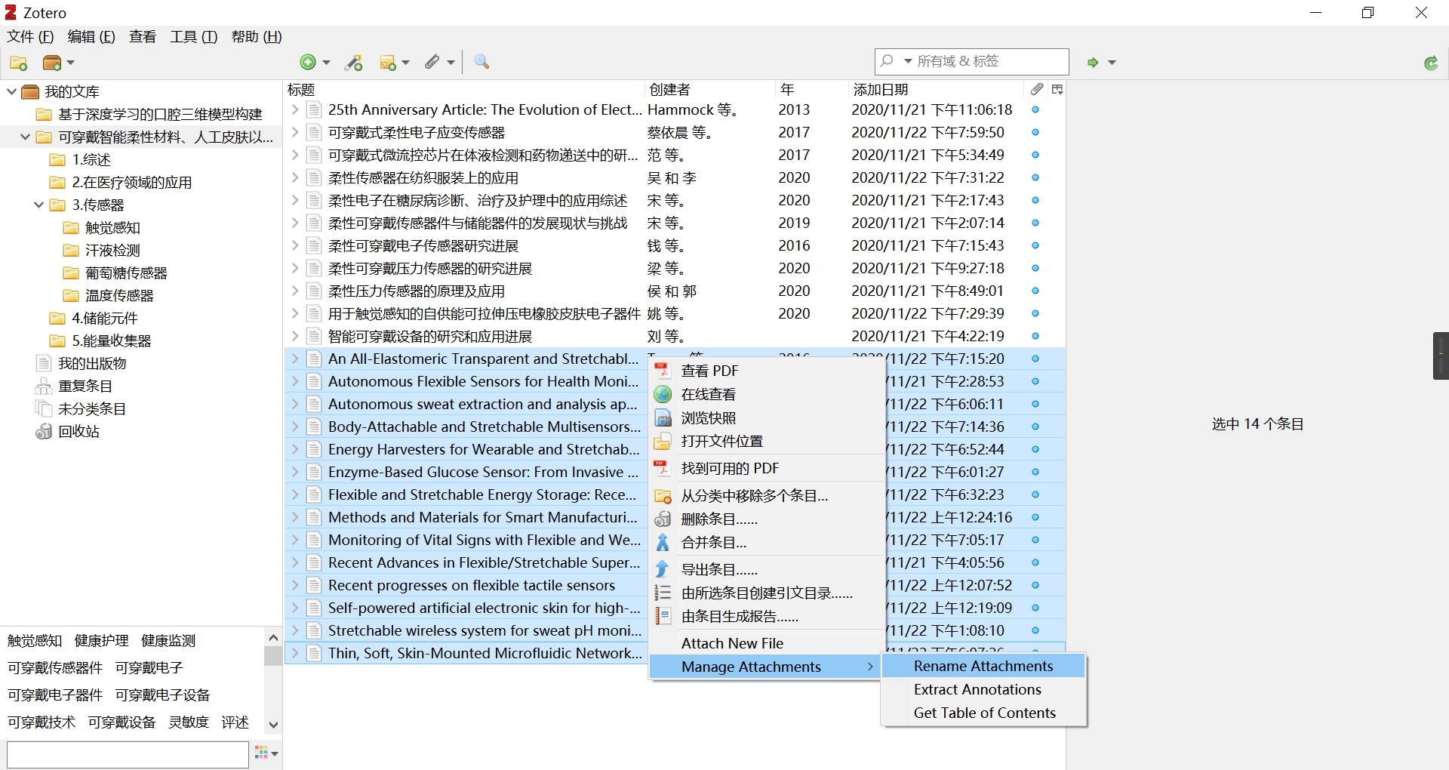
Task: Open the New Item dropdown arrow
Action: 326,63
